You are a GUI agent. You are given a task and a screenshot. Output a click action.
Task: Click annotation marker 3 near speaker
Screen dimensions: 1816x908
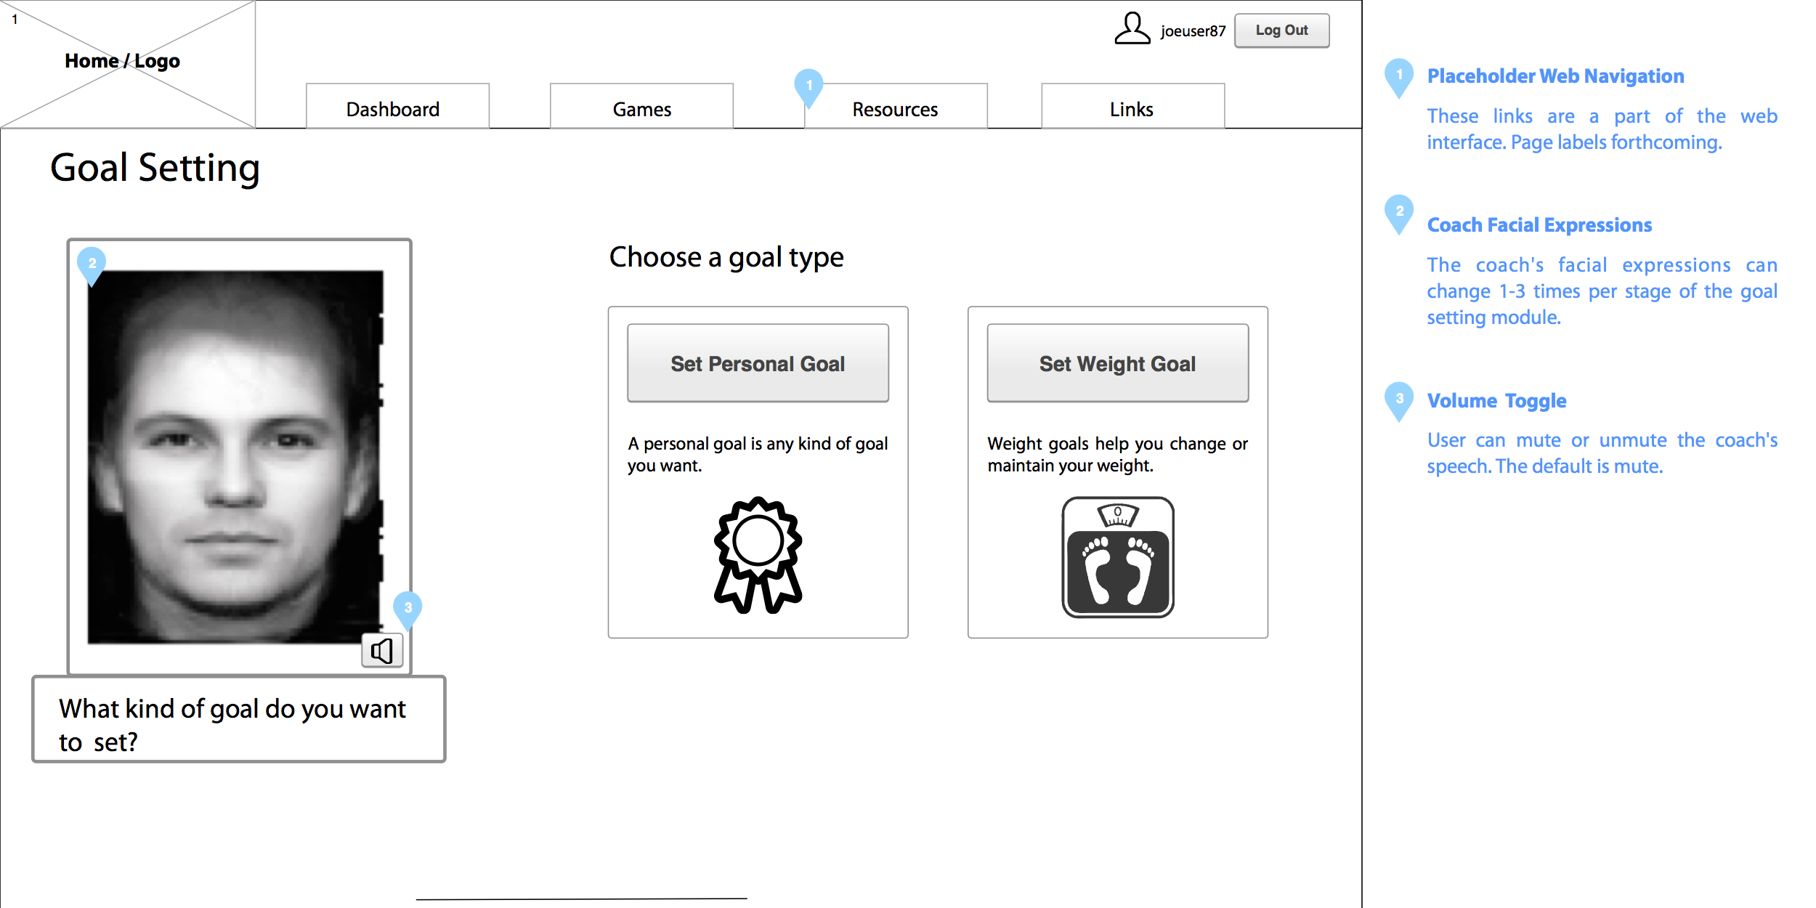pos(408,607)
